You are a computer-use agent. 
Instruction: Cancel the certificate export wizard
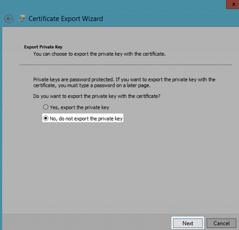coord(221,223)
